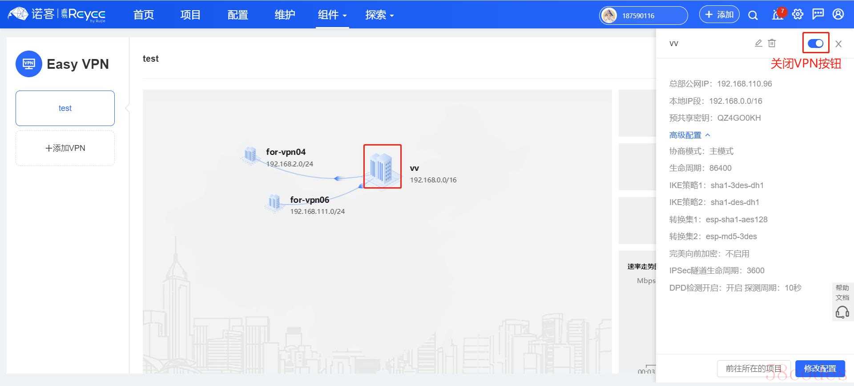Click the edit pencil icon for vv
Image resolution: width=854 pixels, height=386 pixels.
pos(759,43)
